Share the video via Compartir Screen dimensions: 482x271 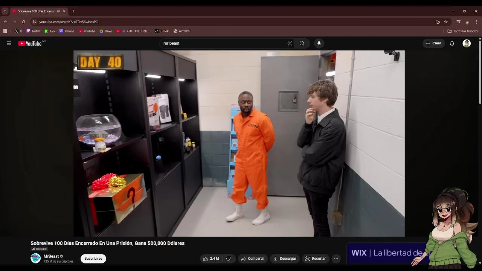click(253, 259)
